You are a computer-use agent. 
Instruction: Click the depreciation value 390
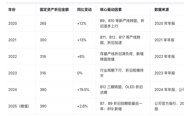coord(43,106)
